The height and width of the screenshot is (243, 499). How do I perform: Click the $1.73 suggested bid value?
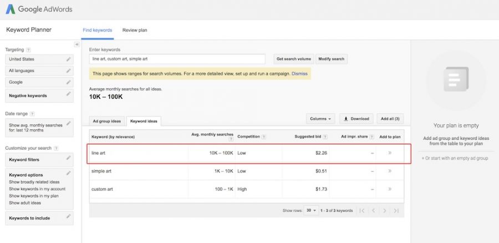(x=321, y=189)
